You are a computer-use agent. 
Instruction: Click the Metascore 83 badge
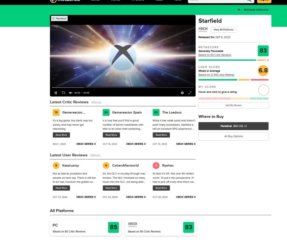tap(263, 51)
